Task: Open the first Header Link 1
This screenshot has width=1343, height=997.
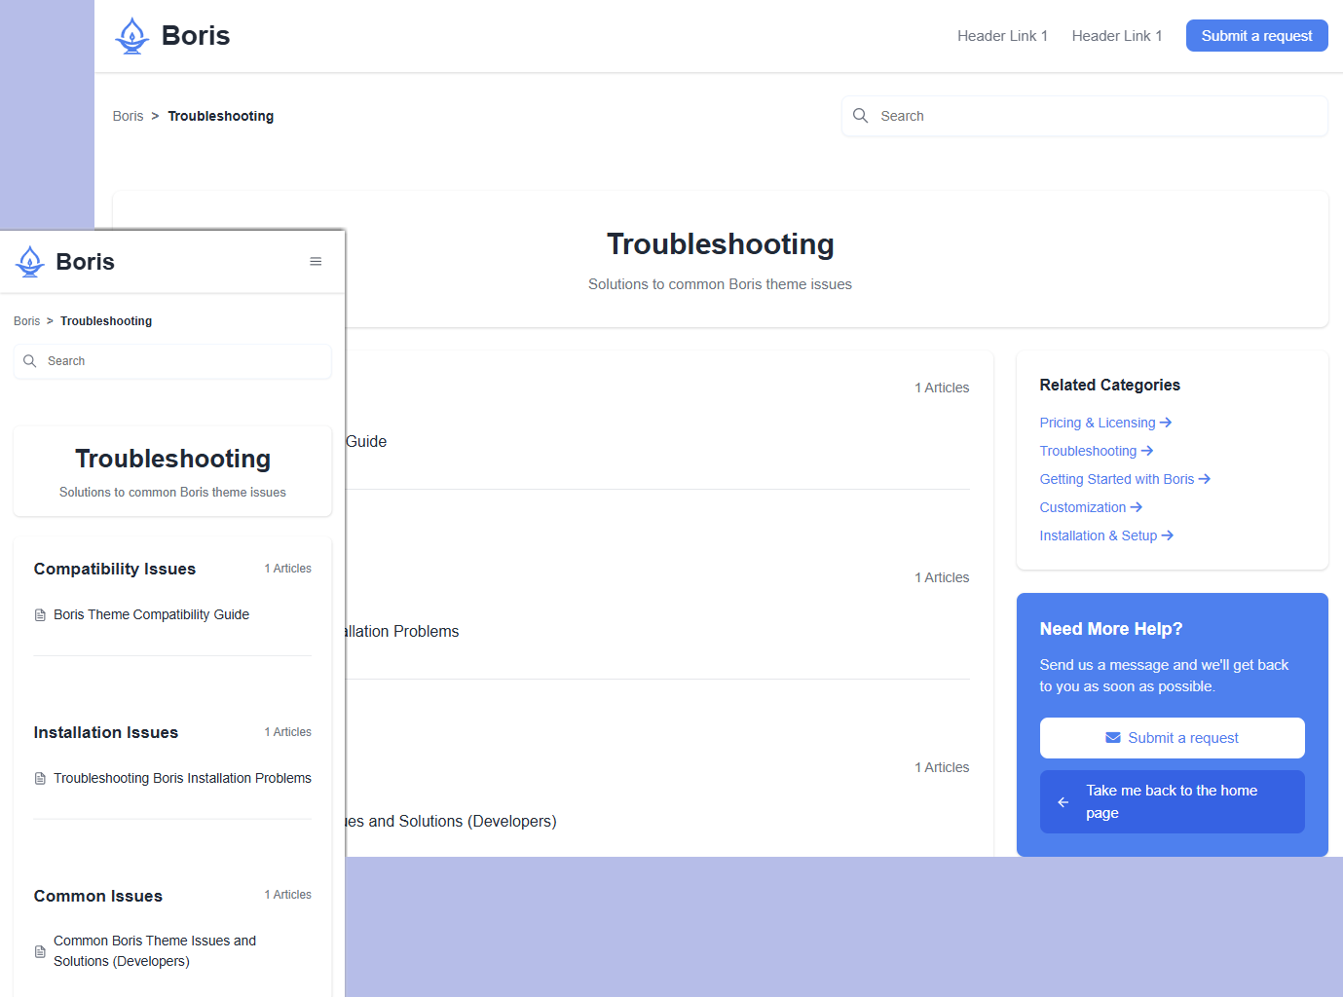Action: (x=1002, y=36)
